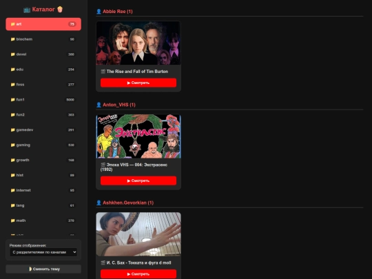Click the title Эпоха VHS — 004: Экстрасенс

click(134, 167)
